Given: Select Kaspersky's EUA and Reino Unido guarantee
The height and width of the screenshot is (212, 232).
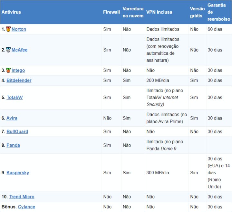Looking at the screenshot, I should (x=219, y=173).
